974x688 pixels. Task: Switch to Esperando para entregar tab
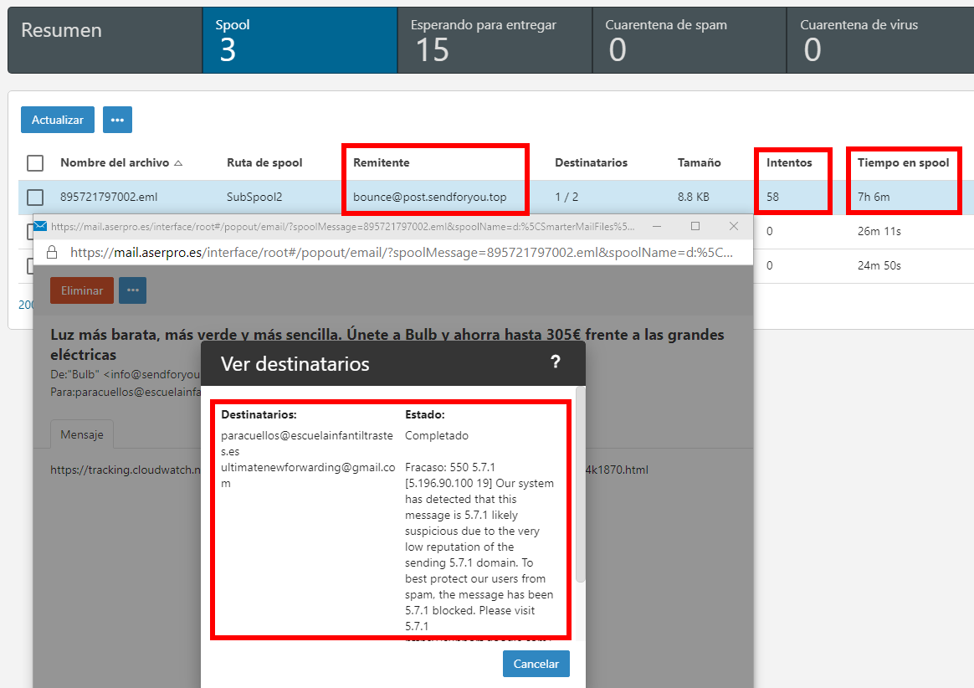pyautogui.click(x=494, y=40)
